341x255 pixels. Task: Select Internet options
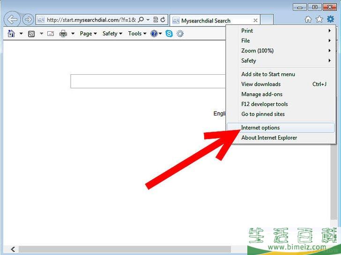point(281,127)
